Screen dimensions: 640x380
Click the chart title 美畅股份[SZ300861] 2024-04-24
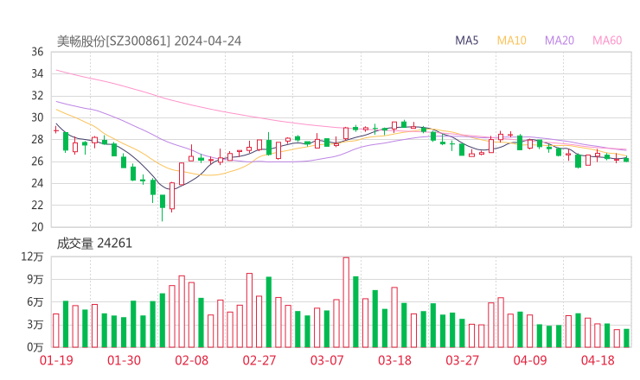click(149, 41)
